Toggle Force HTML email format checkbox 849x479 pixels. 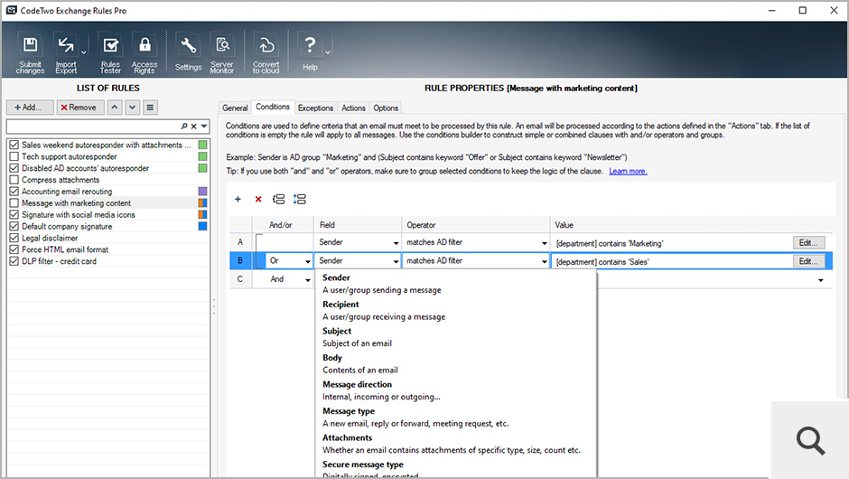14,249
